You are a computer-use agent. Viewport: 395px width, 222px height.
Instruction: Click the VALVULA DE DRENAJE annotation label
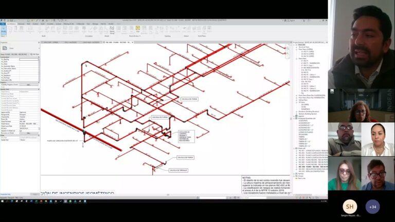point(178,171)
